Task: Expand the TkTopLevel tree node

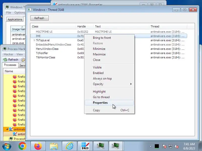Action: coord(34,40)
